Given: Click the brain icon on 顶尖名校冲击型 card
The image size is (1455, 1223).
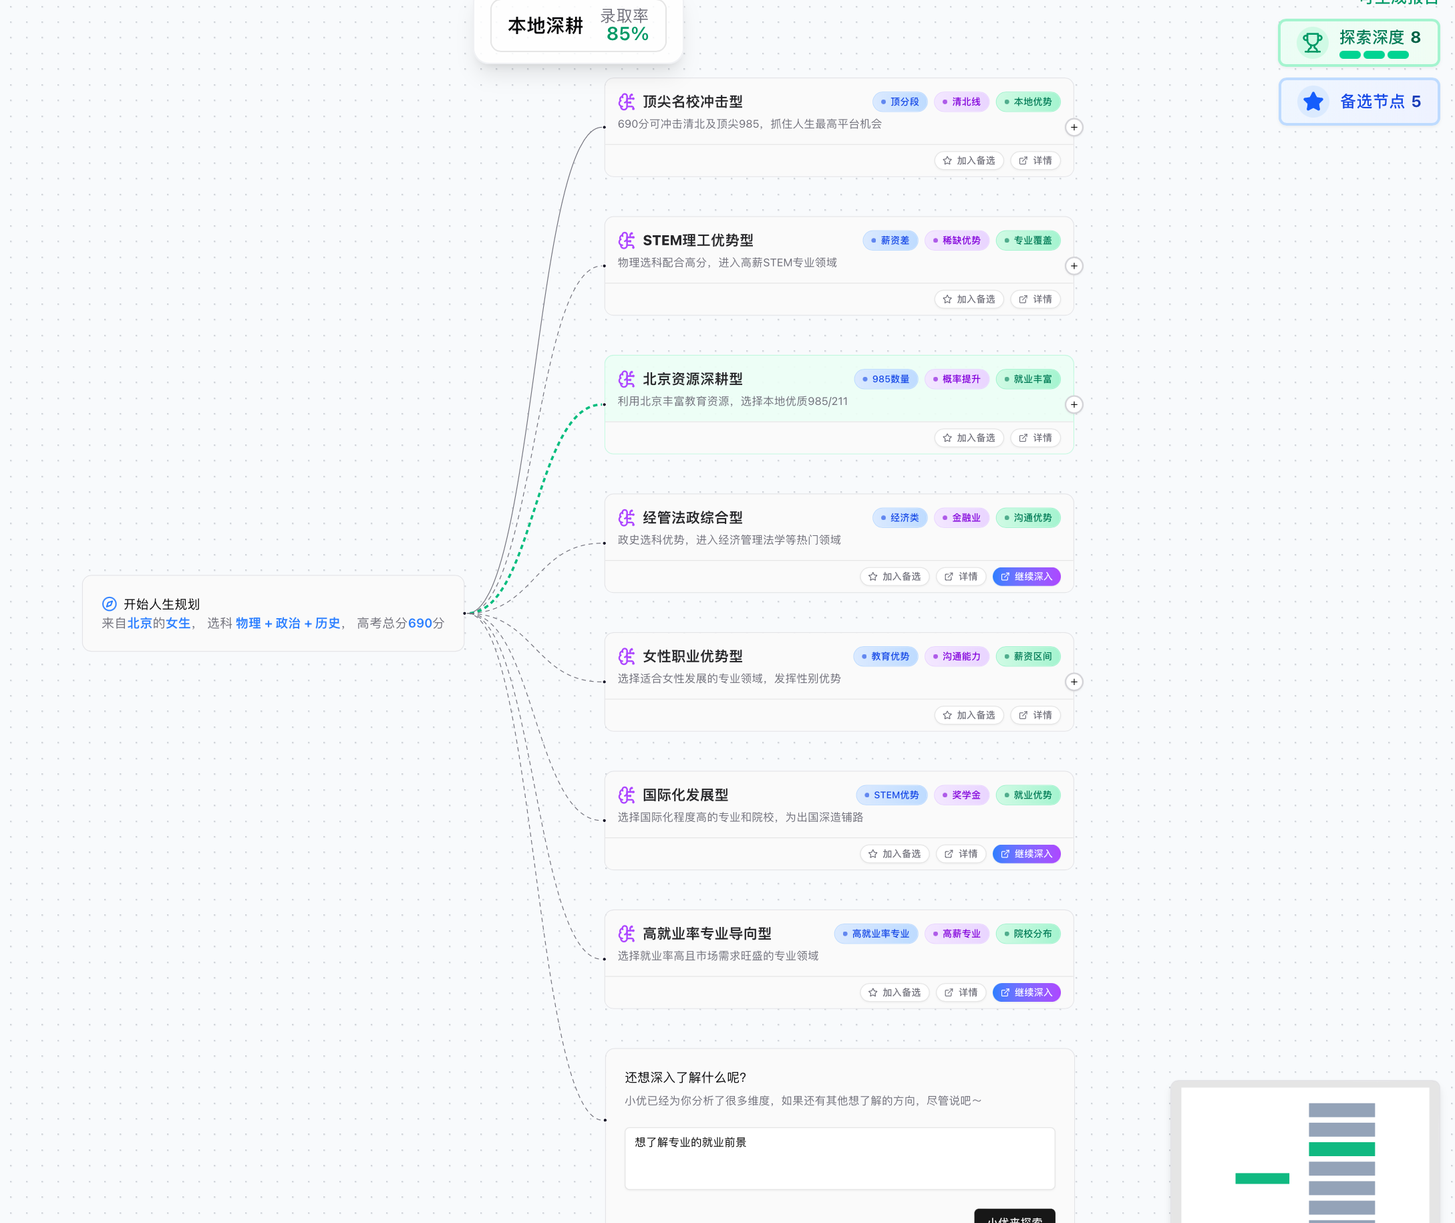Looking at the screenshot, I should (627, 102).
